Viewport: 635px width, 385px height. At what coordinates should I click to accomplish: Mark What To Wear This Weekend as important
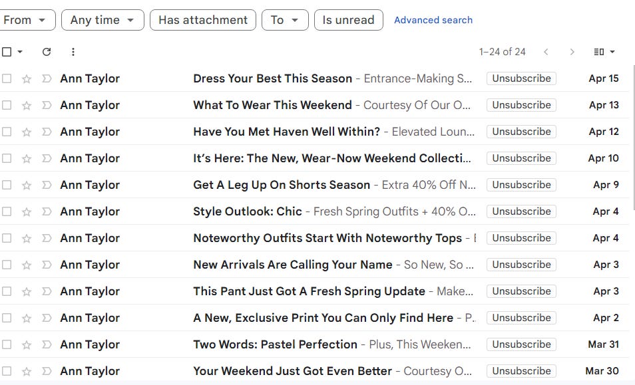click(47, 105)
